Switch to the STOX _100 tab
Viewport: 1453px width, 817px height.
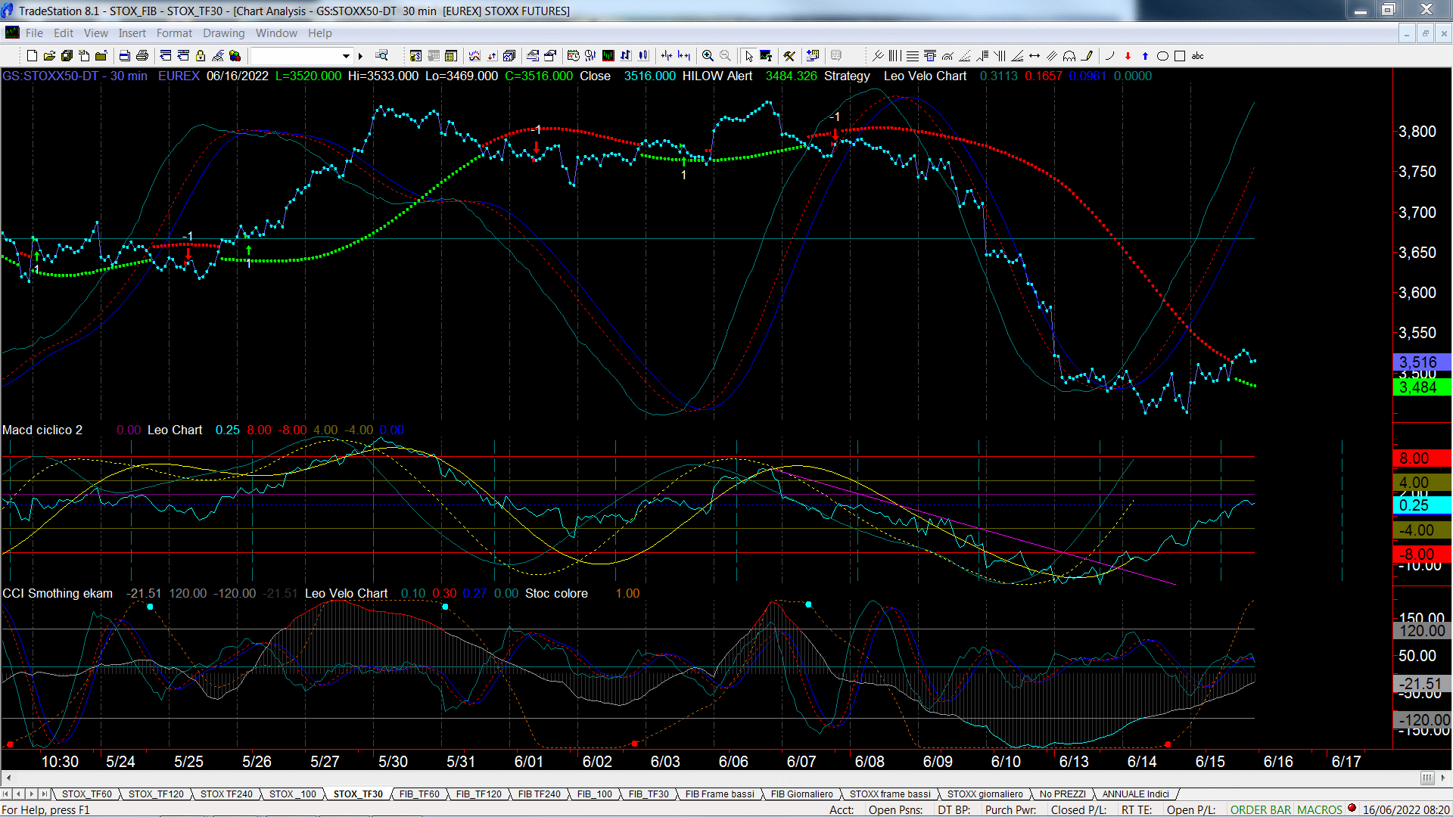[293, 794]
